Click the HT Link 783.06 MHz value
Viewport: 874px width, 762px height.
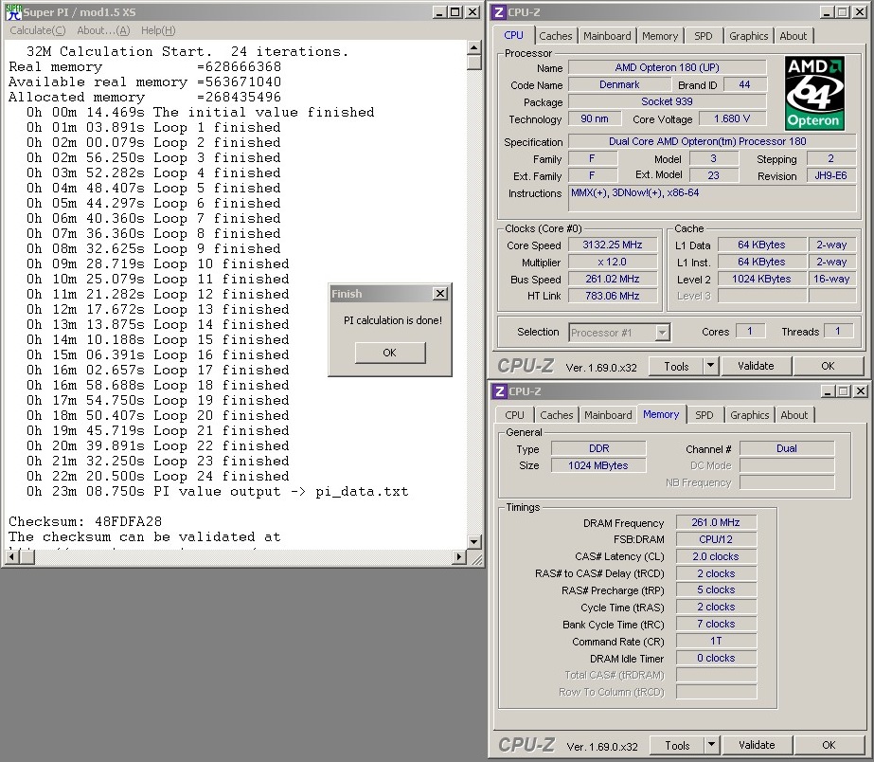click(x=612, y=297)
